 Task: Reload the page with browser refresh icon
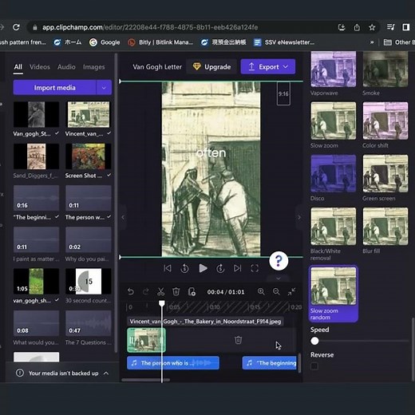pos(16,27)
